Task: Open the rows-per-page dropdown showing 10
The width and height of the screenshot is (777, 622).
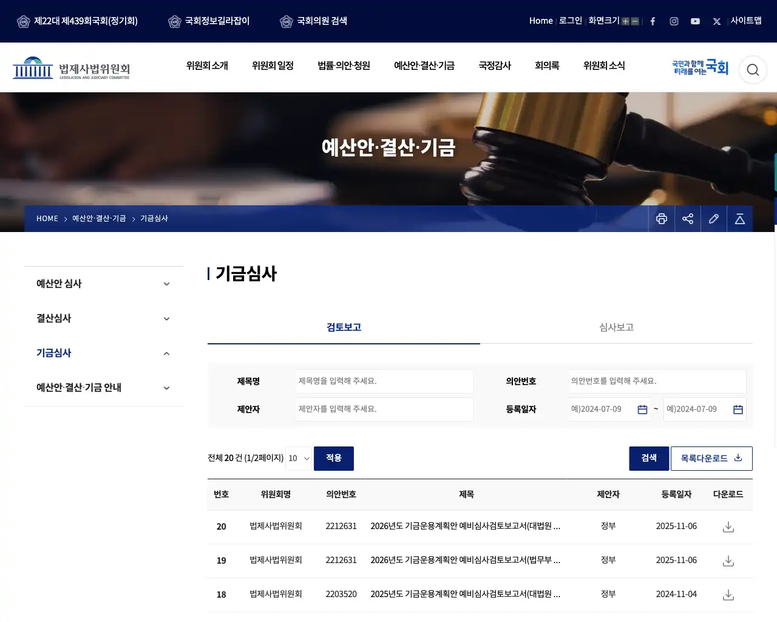Action: (x=299, y=459)
